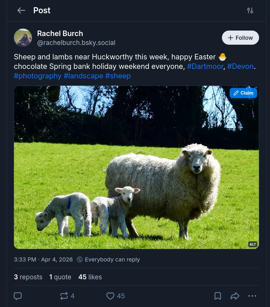Click the reply icon below the post

pyautogui.click(x=18, y=296)
